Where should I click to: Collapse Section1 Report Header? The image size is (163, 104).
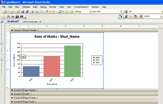coord(12,30)
